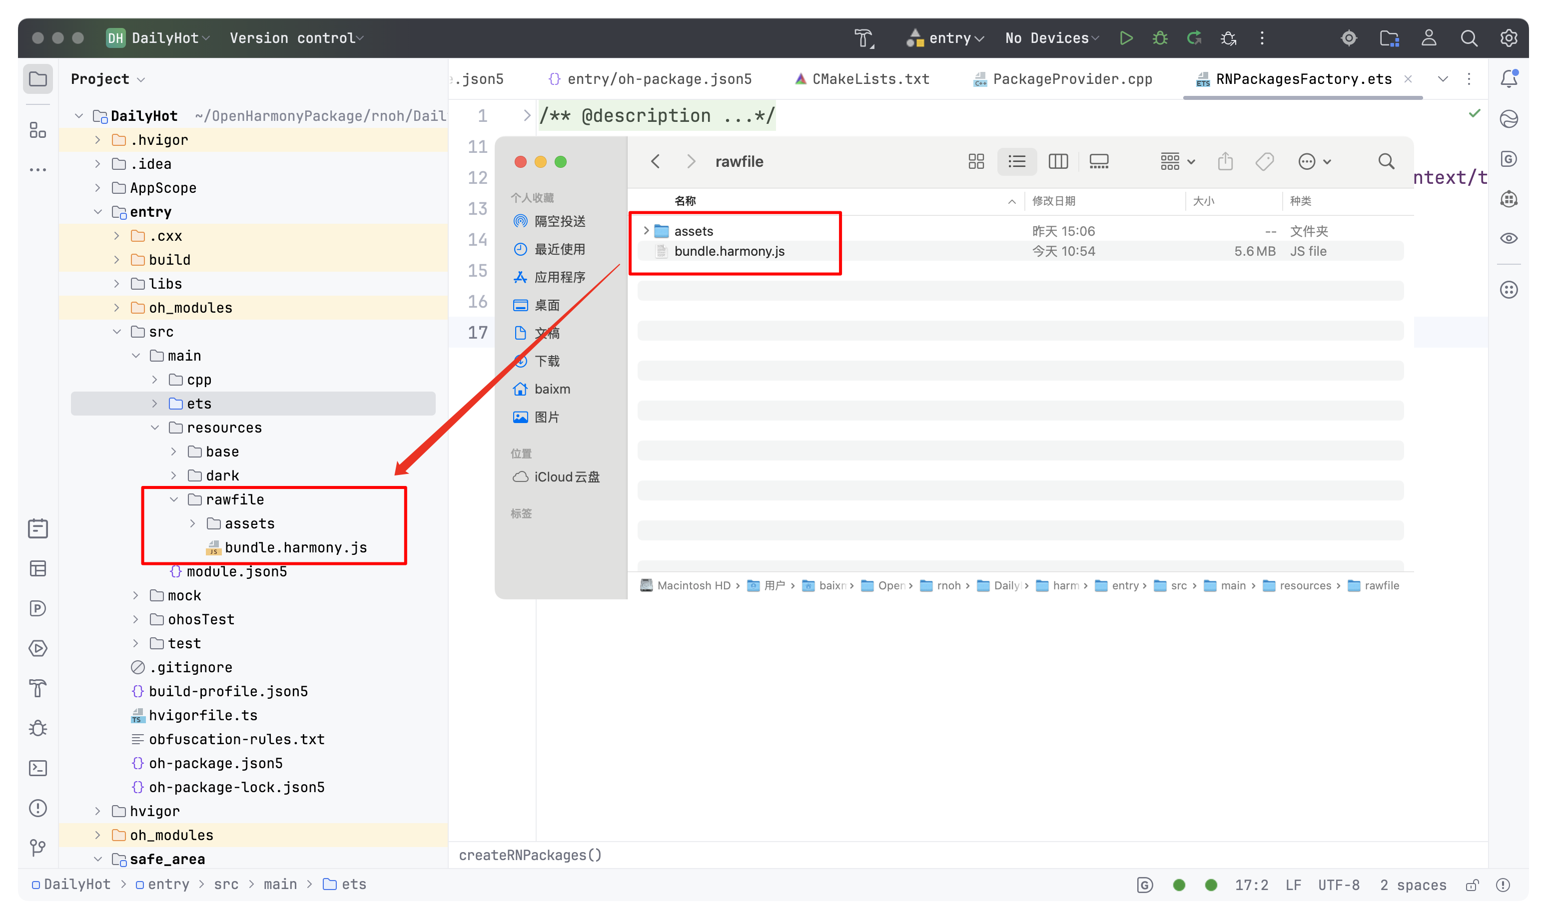The width and height of the screenshot is (1547, 919).
Task: Open the Notifications bell panel
Action: tap(1509, 78)
